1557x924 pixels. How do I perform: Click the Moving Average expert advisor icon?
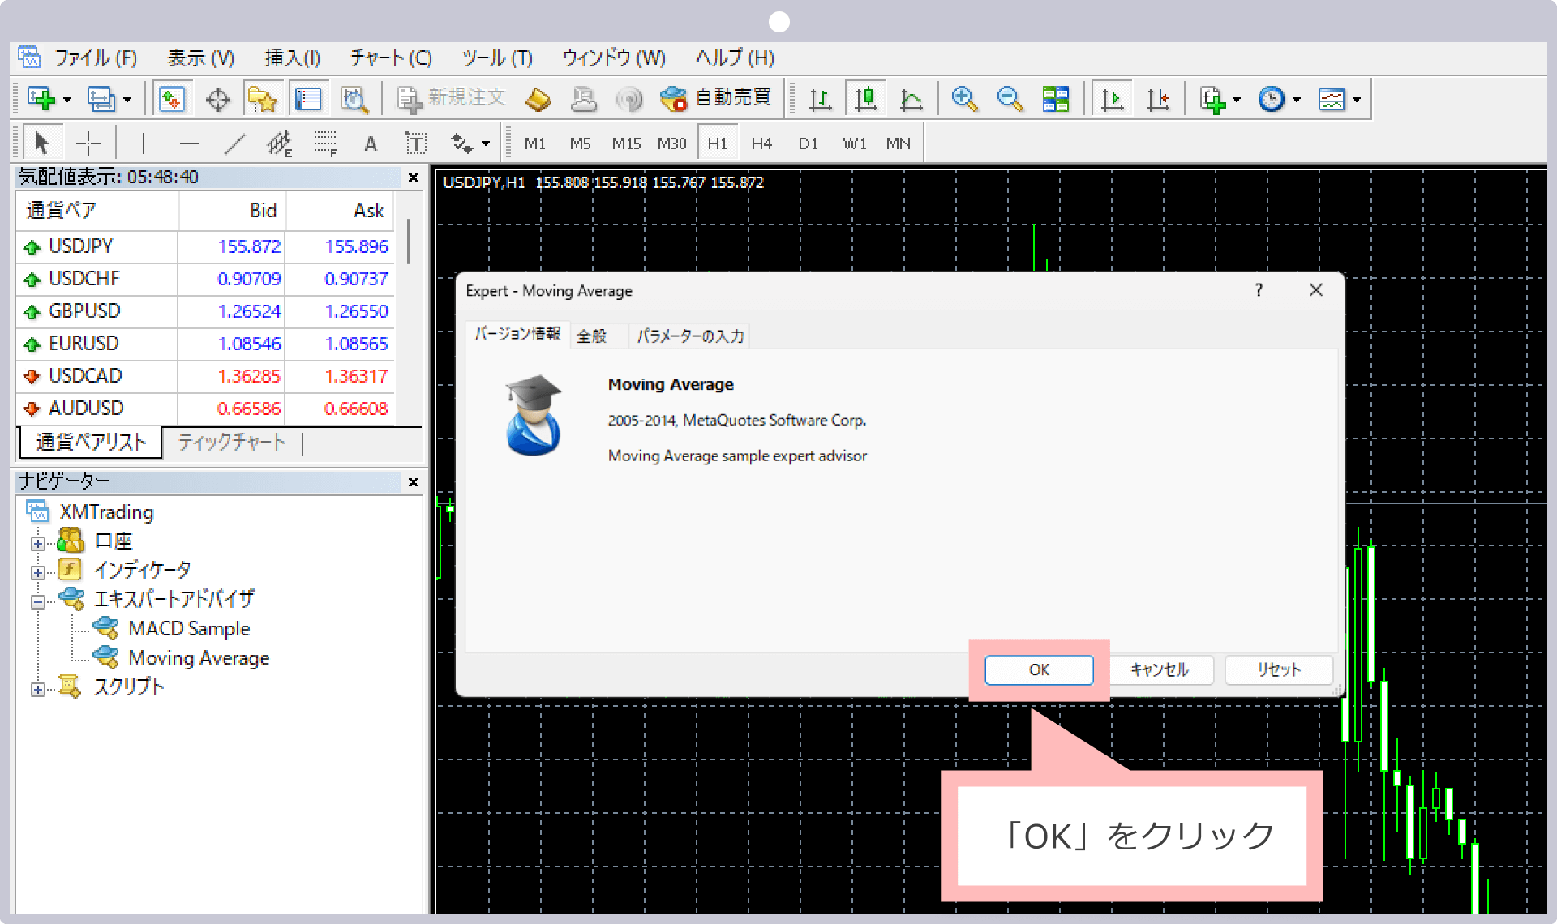(105, 657)
